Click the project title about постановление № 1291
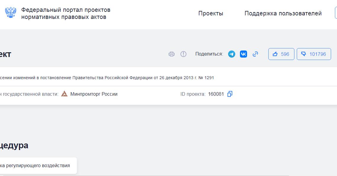Image resolution: width=337 pixels, height=176 pixels. click(x=107, y=78)
